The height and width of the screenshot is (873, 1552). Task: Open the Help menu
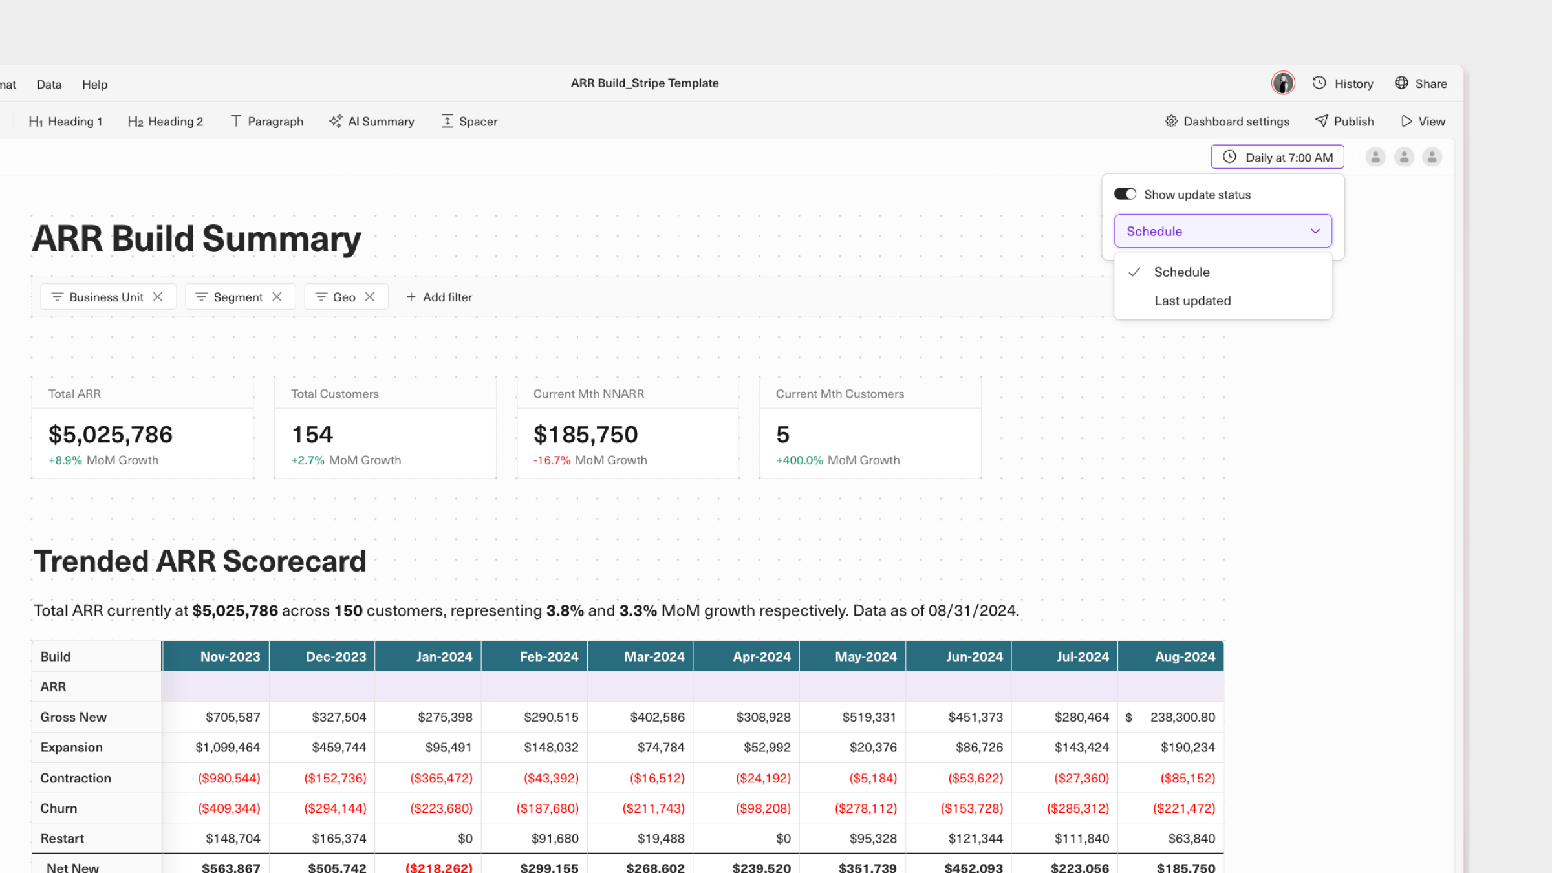[x=94, y=85]
